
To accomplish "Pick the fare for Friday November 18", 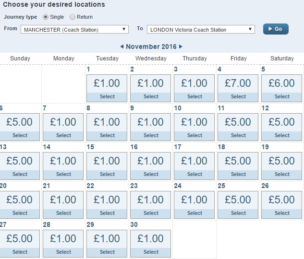I will point(238,166).
